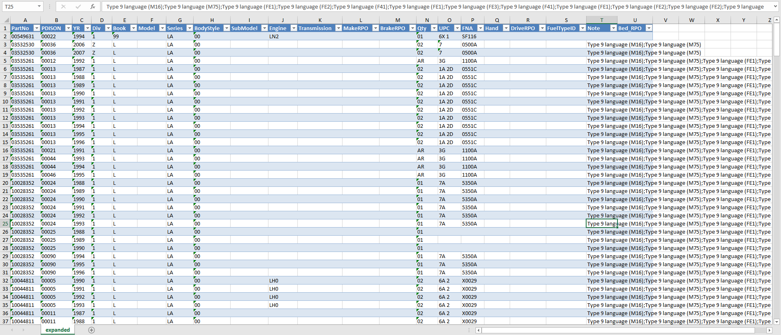Image resolution: width=781 pixels, height=335 pixels.
Task: Click PDISON 00012 cell
Action: [56, 61]
